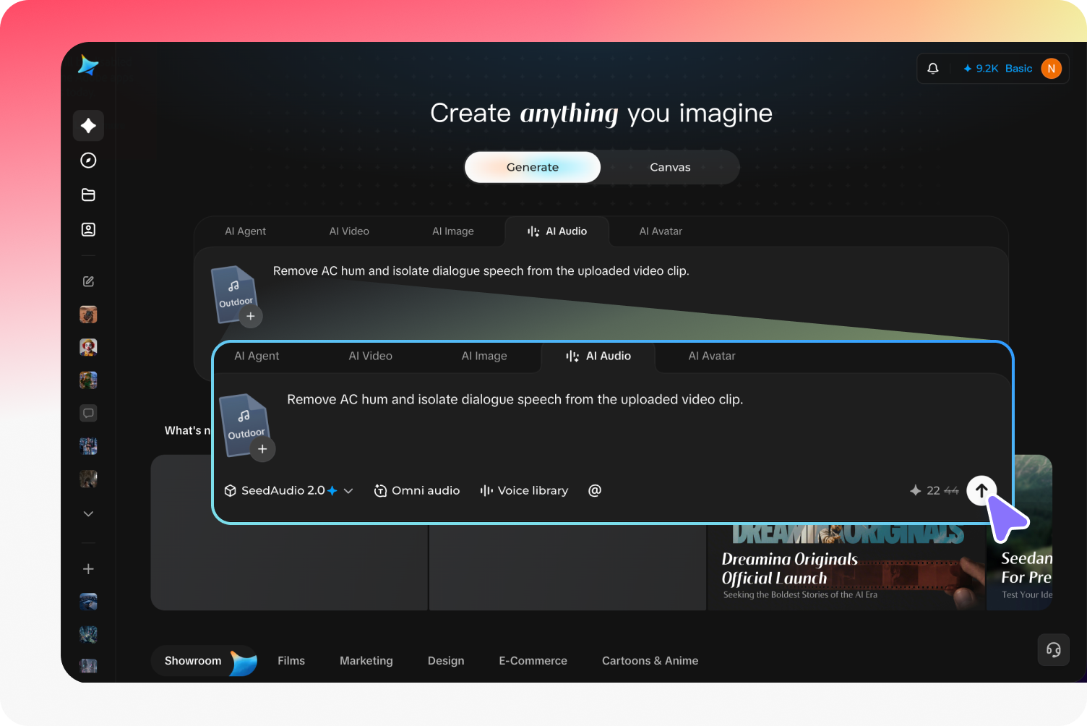Click the prompt text in the enlarged panel

[515, 399]
